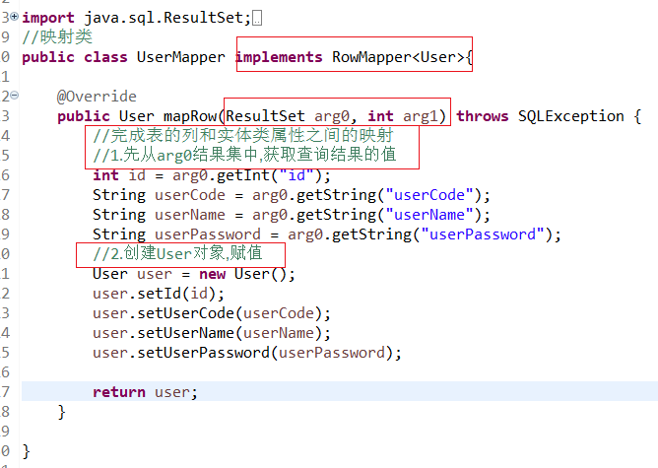658x468 pixels.
Task: Click the mapRow method name
Action: (x=190, y=116)
